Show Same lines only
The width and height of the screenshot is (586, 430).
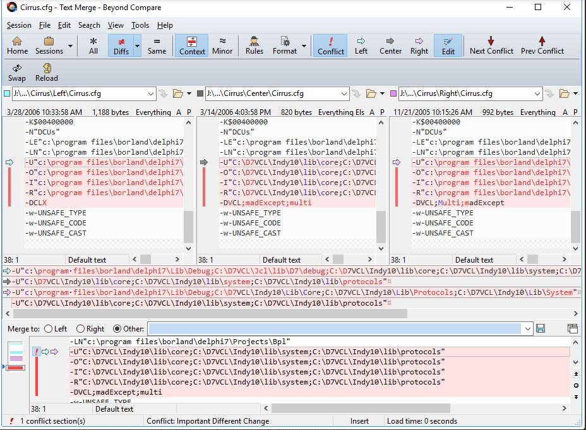click(157, 45)
